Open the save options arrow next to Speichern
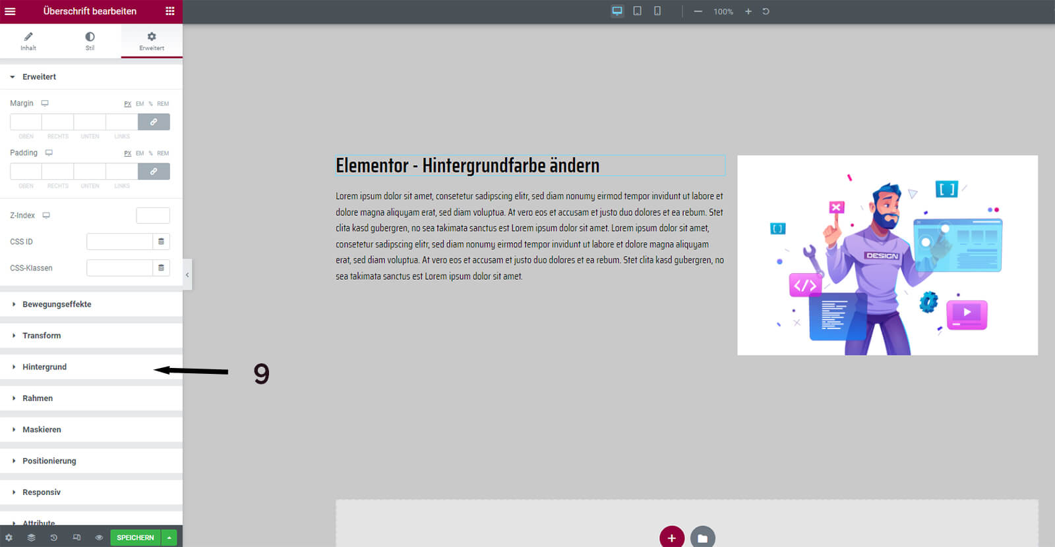 pyautogui.click(x=169, y=538)
